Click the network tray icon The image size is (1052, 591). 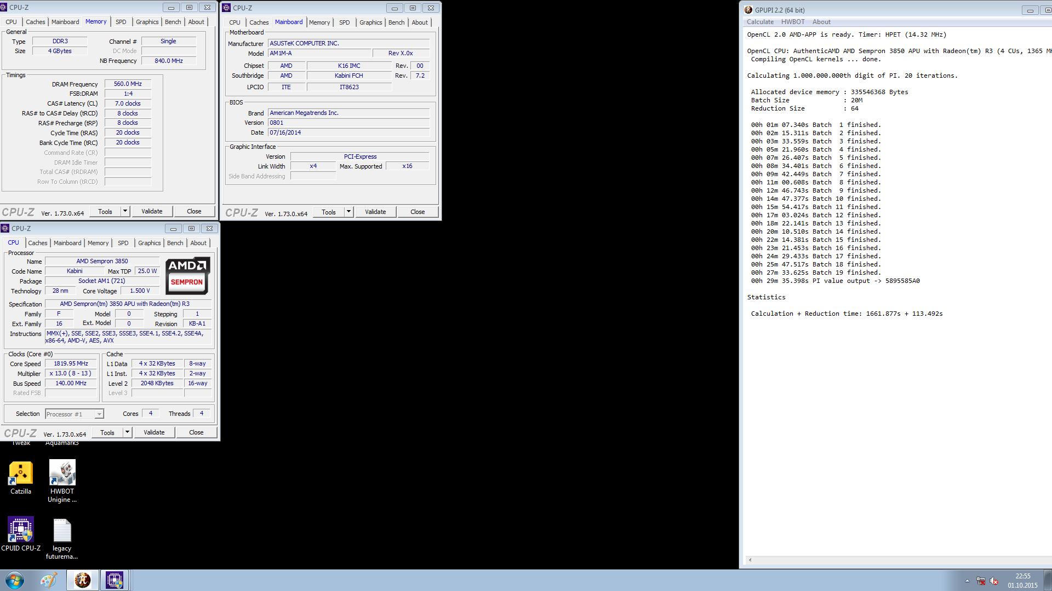(x=981, y=581)
